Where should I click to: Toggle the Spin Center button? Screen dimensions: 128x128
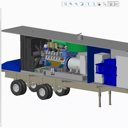pos(116,4)
